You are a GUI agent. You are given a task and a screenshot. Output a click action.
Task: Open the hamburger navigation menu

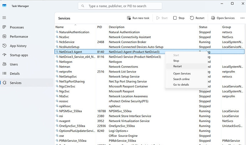coord(4,17)
